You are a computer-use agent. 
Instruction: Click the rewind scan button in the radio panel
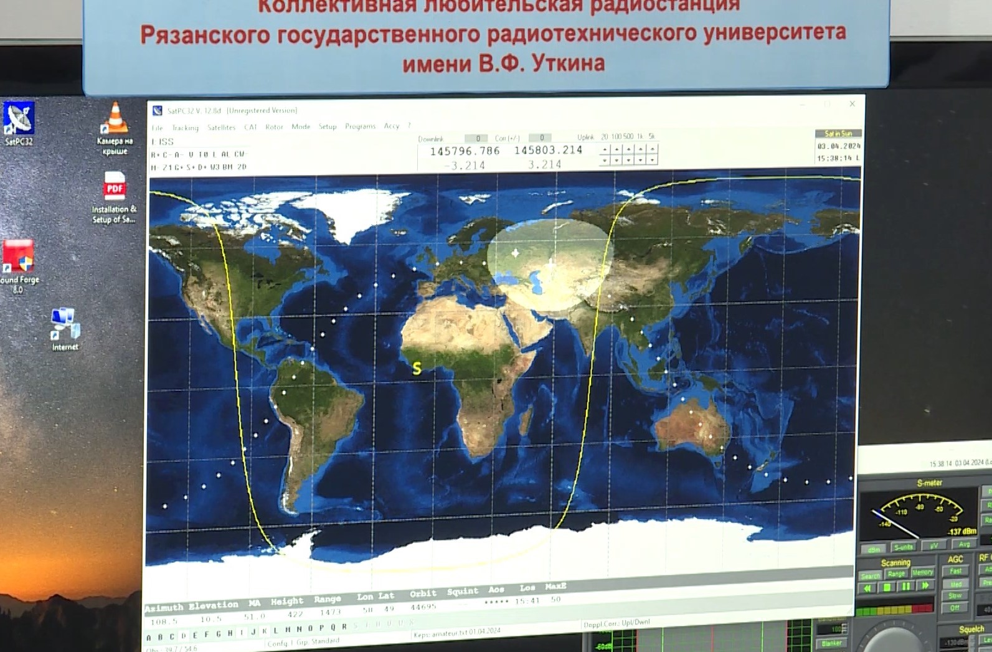point(867,587)
